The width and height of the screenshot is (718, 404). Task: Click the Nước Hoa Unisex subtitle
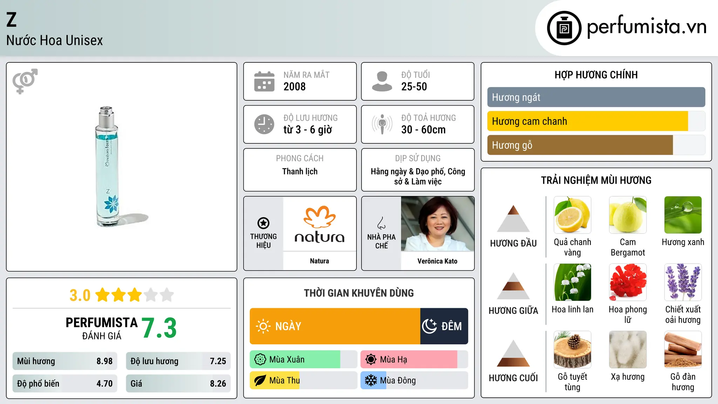55,40
